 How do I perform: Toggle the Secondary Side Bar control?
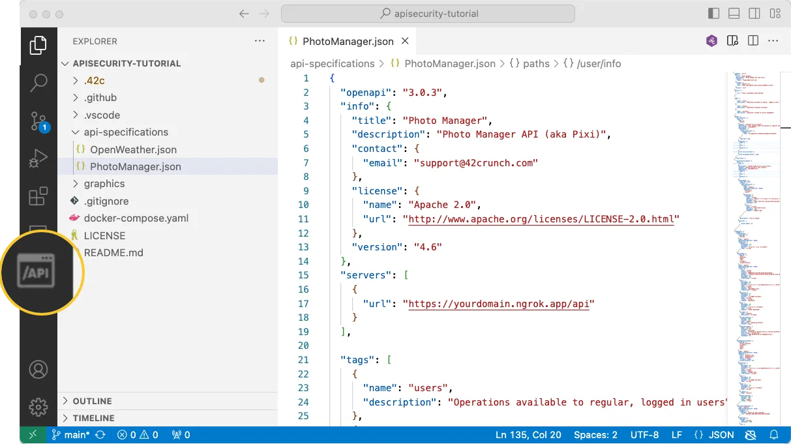pos(754,13)
